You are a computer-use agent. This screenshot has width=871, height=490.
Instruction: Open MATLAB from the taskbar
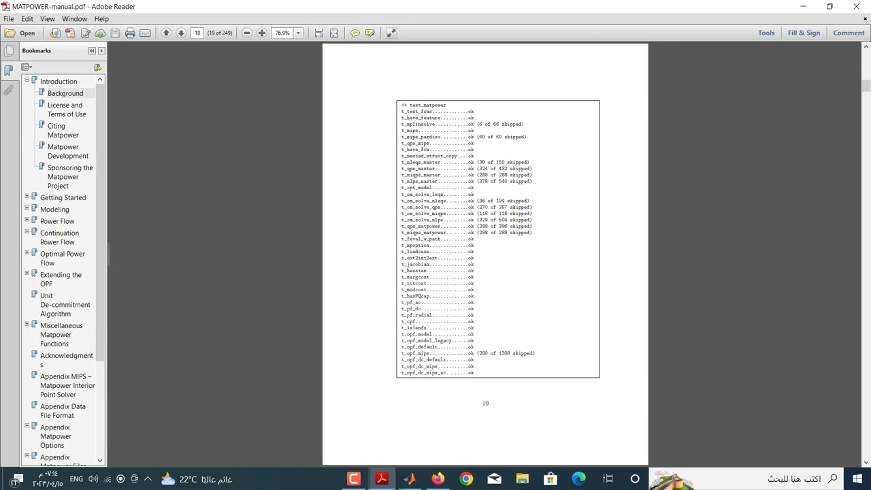410,479
